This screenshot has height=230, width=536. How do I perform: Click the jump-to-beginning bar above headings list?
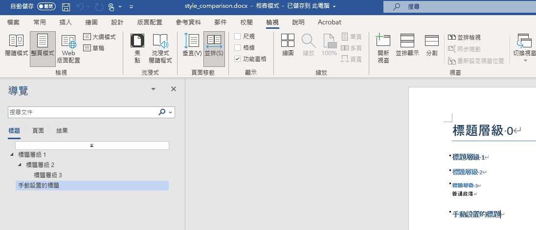92,146
